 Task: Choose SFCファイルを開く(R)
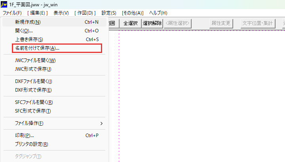point(54,102)
